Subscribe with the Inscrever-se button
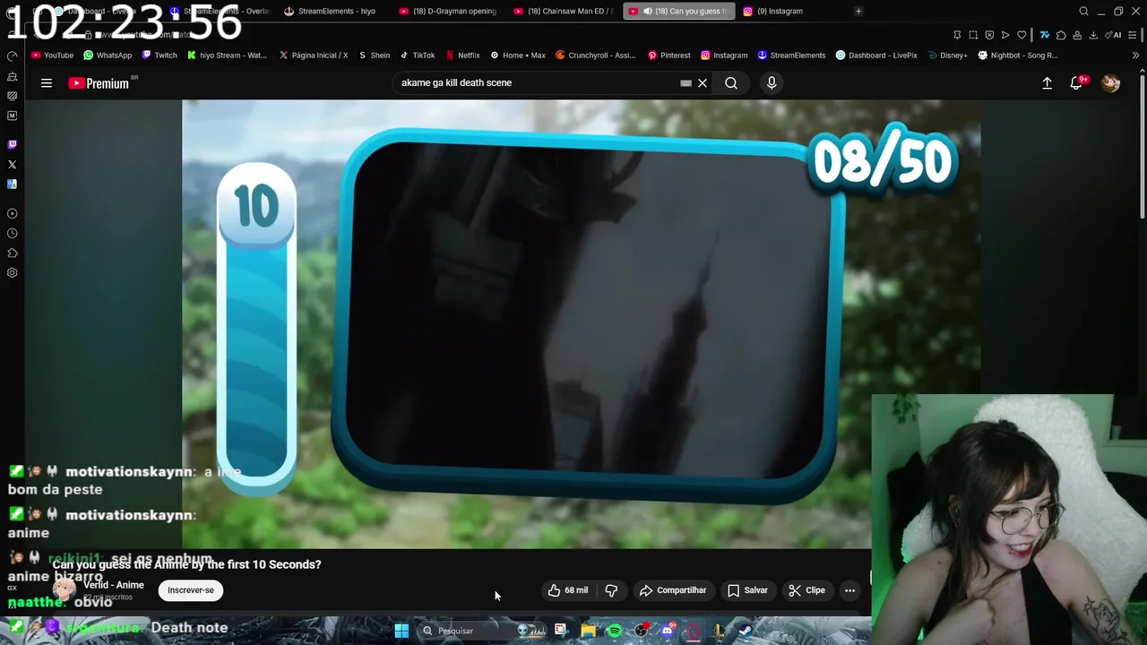Viewport: 1147px width, 645px height. [191, 590]
